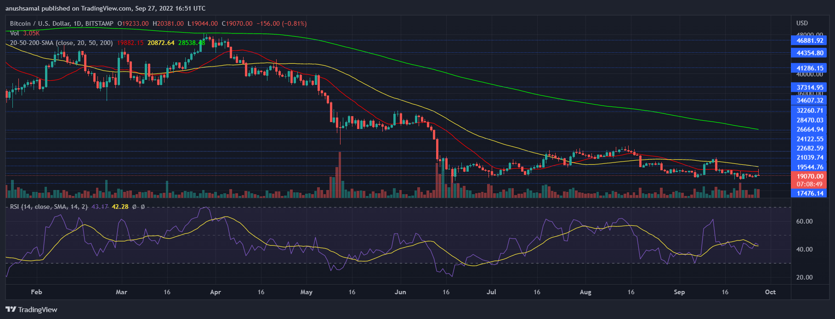Select the 20-50-200-SMA indicator legend
835x319 pixels.
61,43
